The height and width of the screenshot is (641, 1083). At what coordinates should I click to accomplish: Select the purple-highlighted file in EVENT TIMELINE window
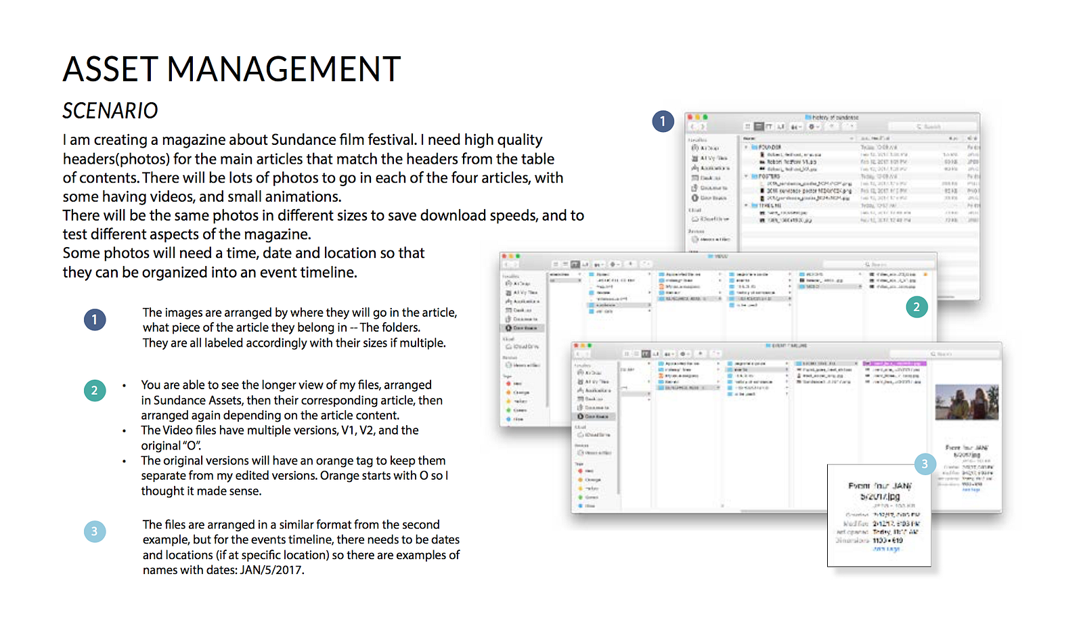click(894, 363)
